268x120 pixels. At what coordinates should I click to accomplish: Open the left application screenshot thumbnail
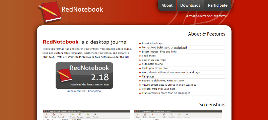(x=86, y=115)
